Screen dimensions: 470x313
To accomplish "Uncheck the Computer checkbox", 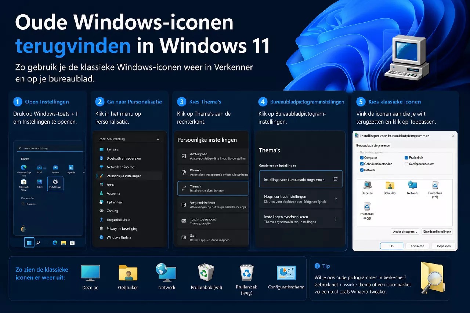I will pos(362,157).
